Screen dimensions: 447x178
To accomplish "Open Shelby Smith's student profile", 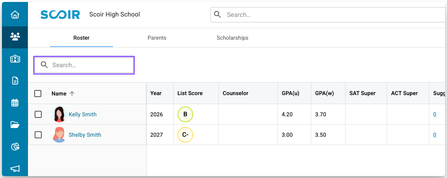I will tap(85, 135).
